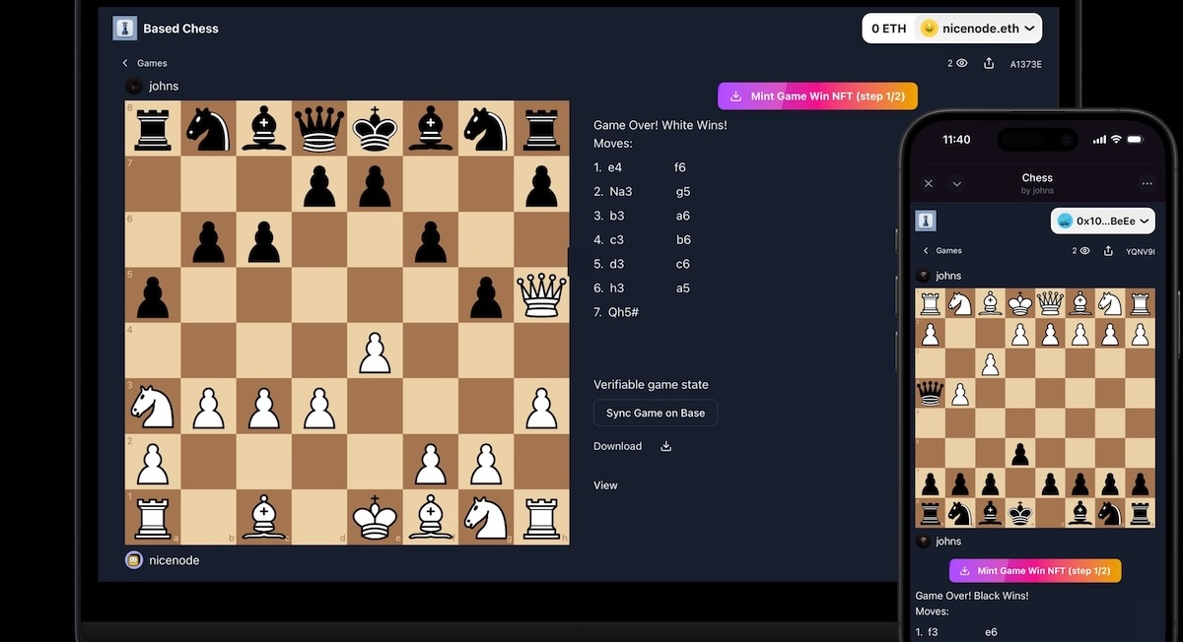Click the phone share icon
The image size is (1183, 642).
pos(1106,251)
